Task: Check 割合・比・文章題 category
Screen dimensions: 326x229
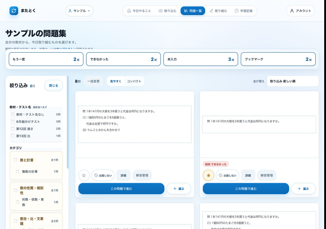Action: click(16, 221)
